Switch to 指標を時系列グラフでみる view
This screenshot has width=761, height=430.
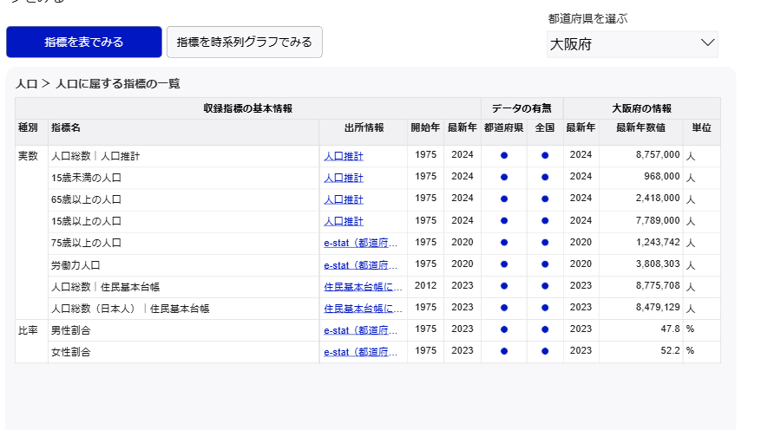[245, 42]
